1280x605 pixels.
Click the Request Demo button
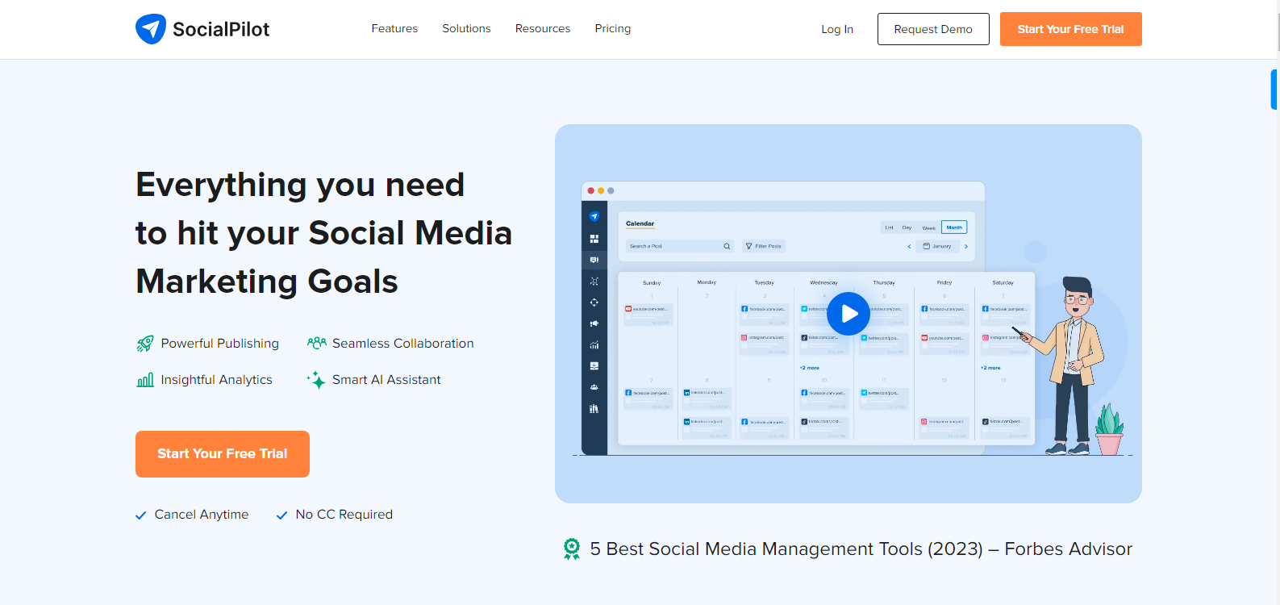[x=932, y=29]
